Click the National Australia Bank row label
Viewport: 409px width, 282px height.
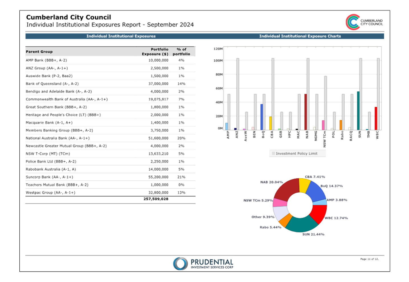58,138
